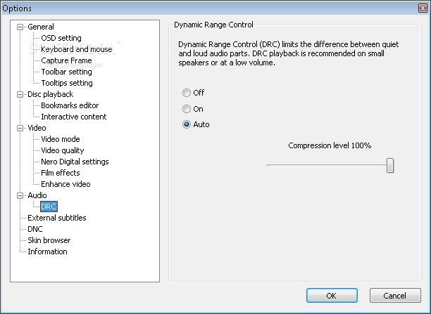The height and width of the screenshot is (314, 431).
Task: Select the Information tree entry
Action: pos(47,251)
